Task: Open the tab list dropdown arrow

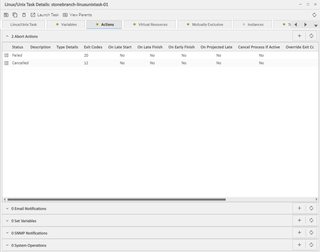Action: (x=316, y=25)
